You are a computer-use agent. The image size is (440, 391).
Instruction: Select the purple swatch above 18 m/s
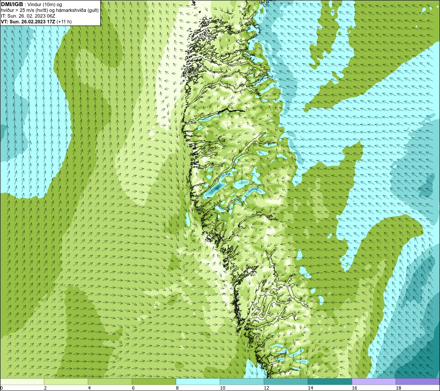(418, 381)
